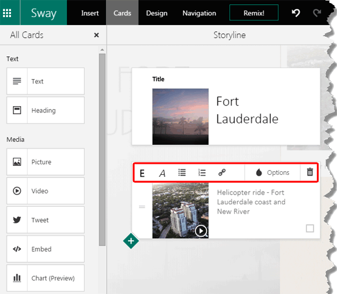The image size is (337, 294).
Task: Click the Twitter bird icon
Action: coord(17,220)
